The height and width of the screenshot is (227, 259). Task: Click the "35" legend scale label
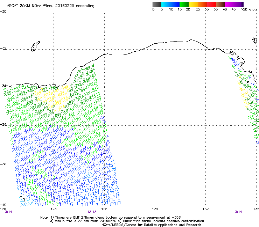click(x=216, y=9)
